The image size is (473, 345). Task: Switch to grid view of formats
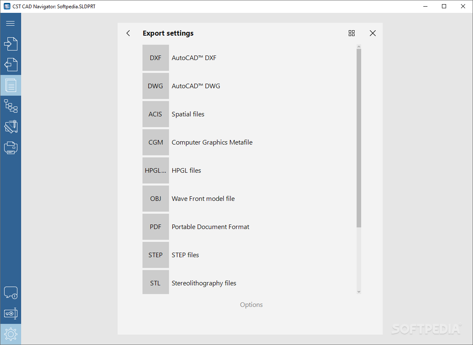tap(351, 33)
